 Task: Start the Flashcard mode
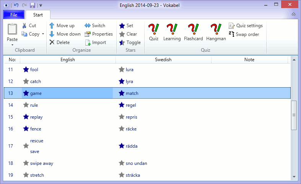193,32
